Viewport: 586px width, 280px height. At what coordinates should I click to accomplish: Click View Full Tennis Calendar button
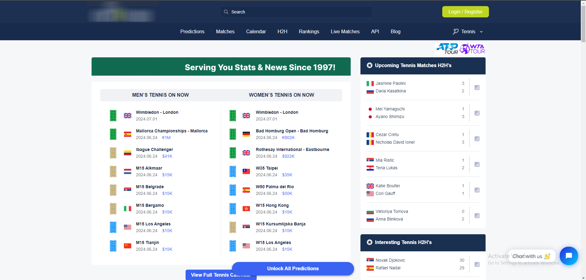pos(209,275)
